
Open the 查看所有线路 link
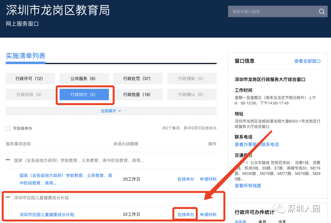(x=248, y=185)
